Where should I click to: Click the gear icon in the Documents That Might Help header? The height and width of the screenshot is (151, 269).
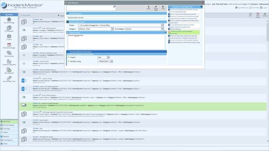click(201, 7)
